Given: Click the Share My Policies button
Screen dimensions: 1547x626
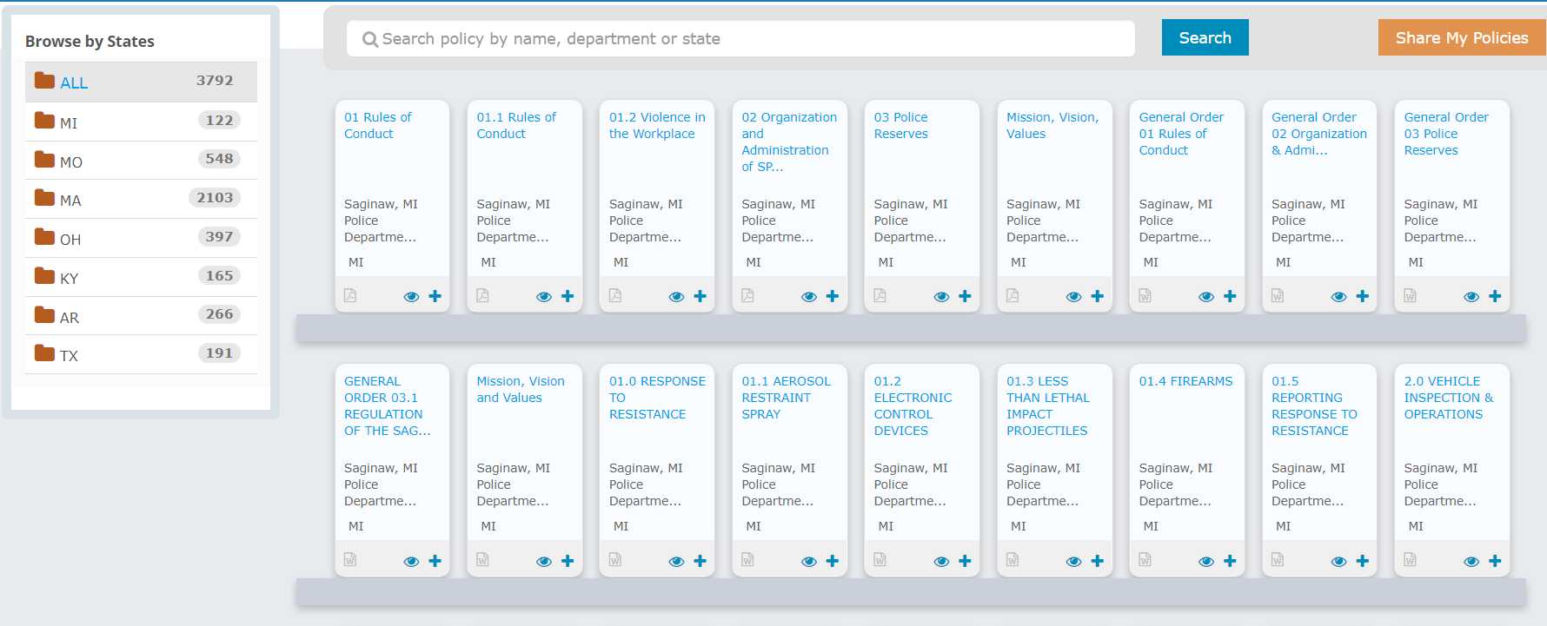Looking at the screenshot, I should click(1461, 37).
